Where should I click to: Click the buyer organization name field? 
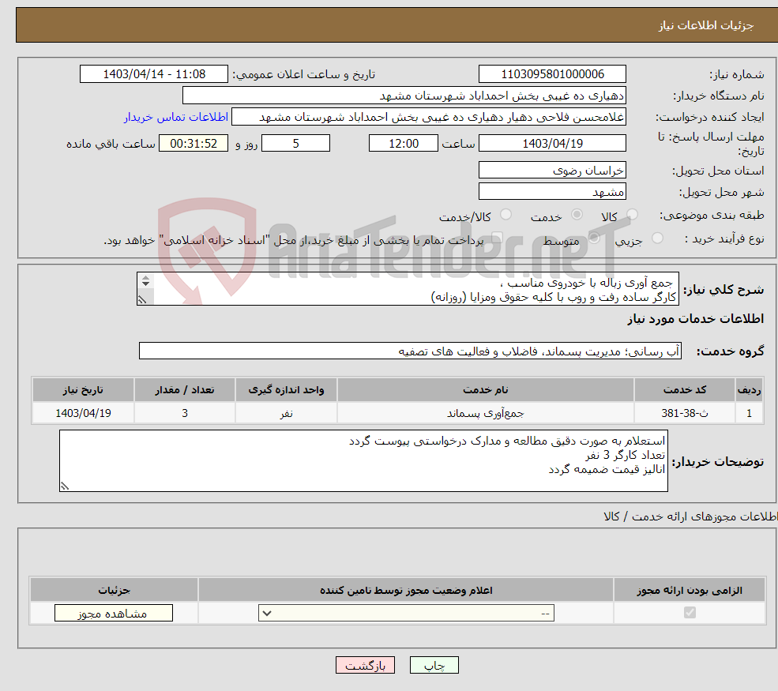coord(404,96)
